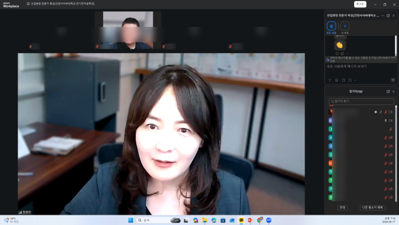Open the text formatting tool in chat
This screenshot has width=399, height=225.
[330, 80]
